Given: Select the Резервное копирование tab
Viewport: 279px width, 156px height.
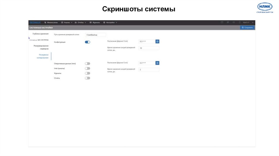Looking at the screenshot, I should point(43,56).
